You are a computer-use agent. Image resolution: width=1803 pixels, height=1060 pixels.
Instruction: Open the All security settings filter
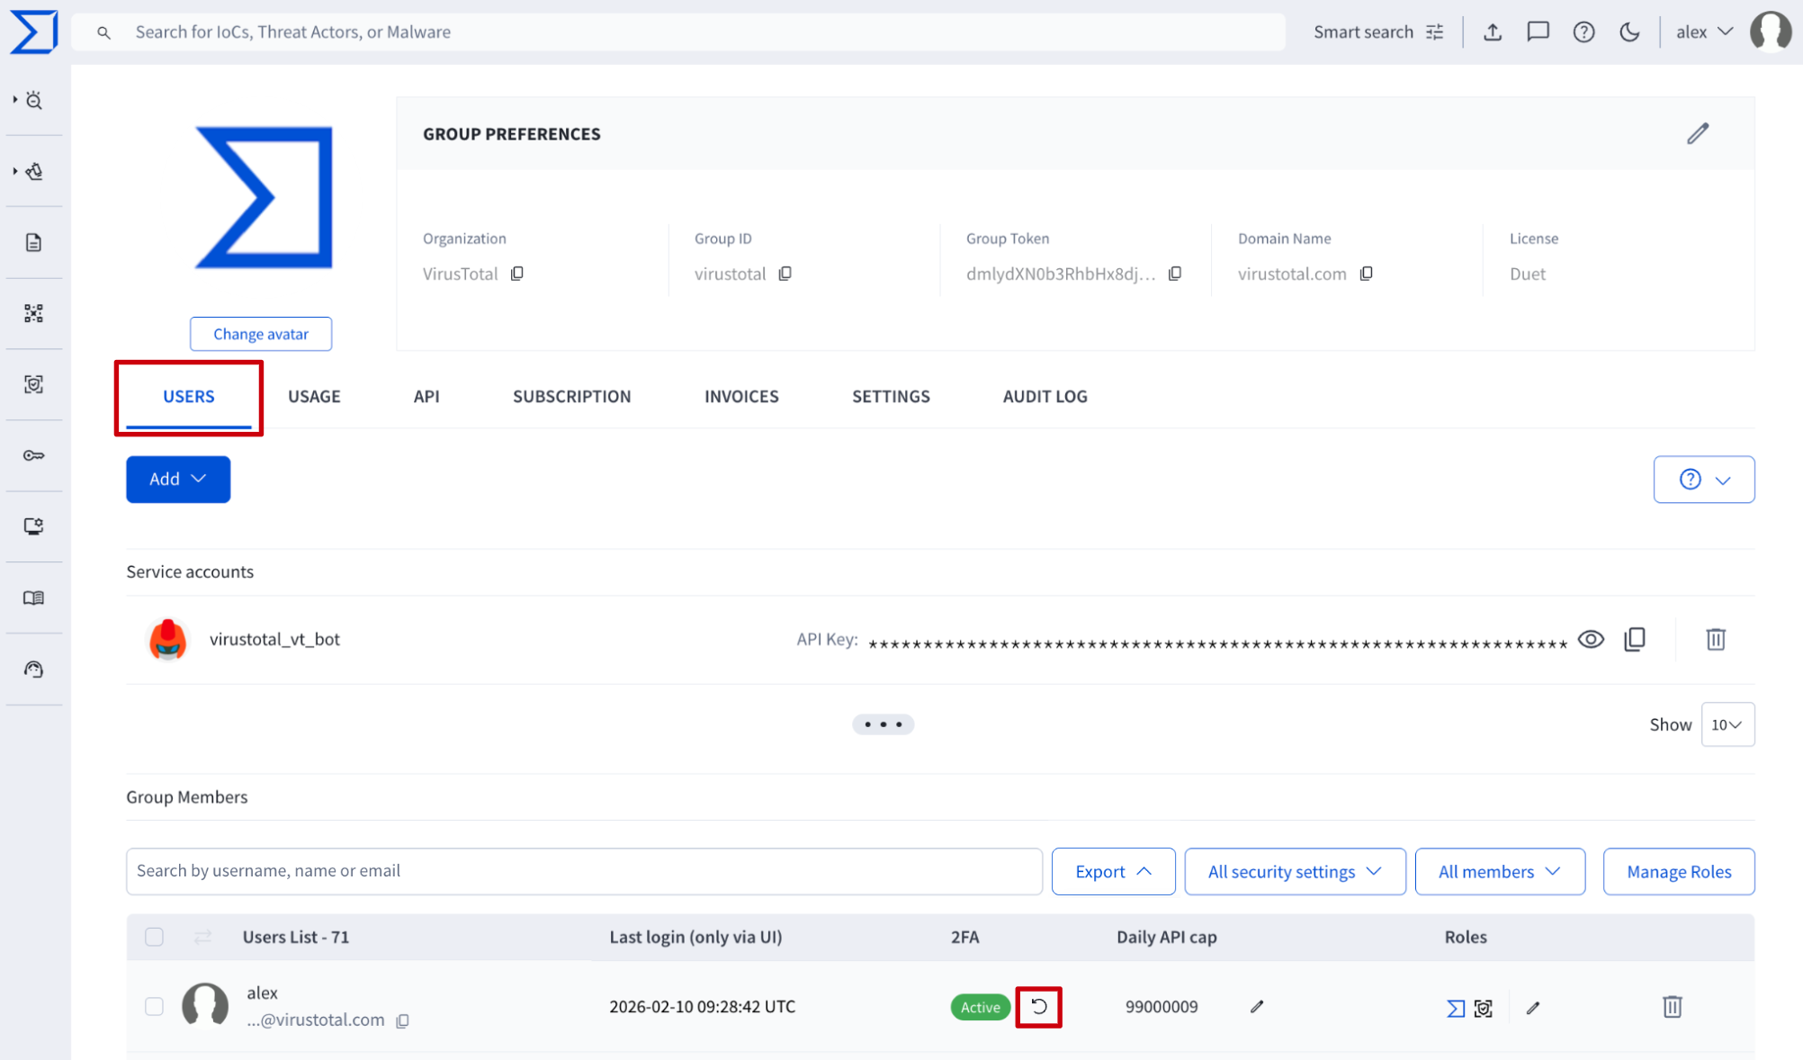coord(1295,871)
